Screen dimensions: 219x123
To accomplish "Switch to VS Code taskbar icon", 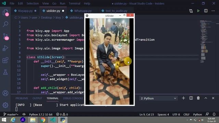I will [x=53, y=120].
